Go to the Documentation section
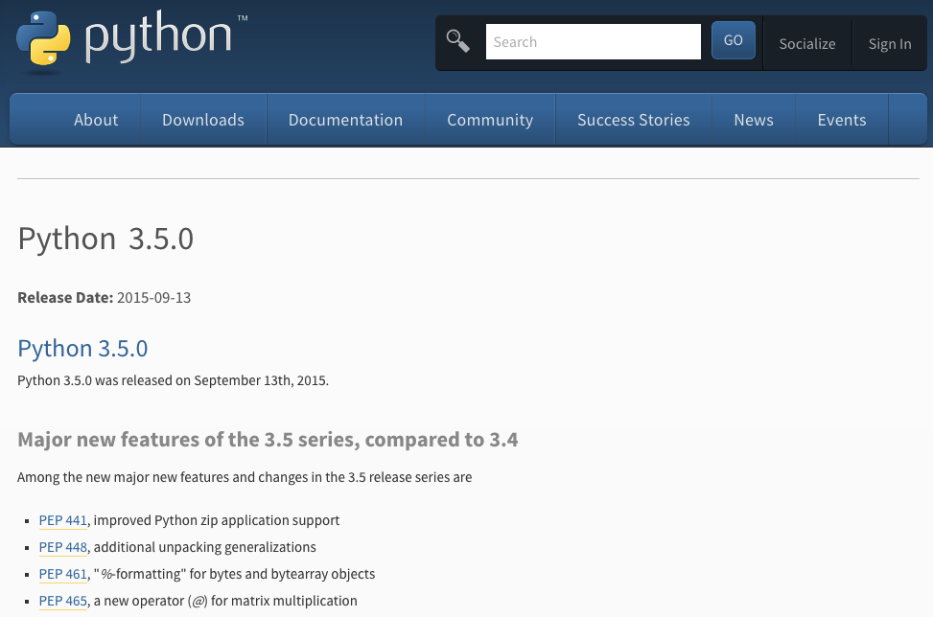Screen dimensions: 933x617 (345, 120)
